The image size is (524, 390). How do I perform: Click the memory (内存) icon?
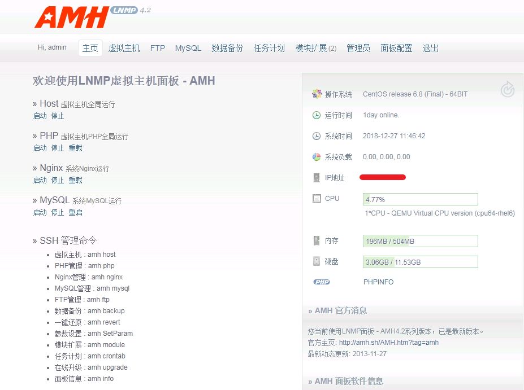[x=316, y=240]
